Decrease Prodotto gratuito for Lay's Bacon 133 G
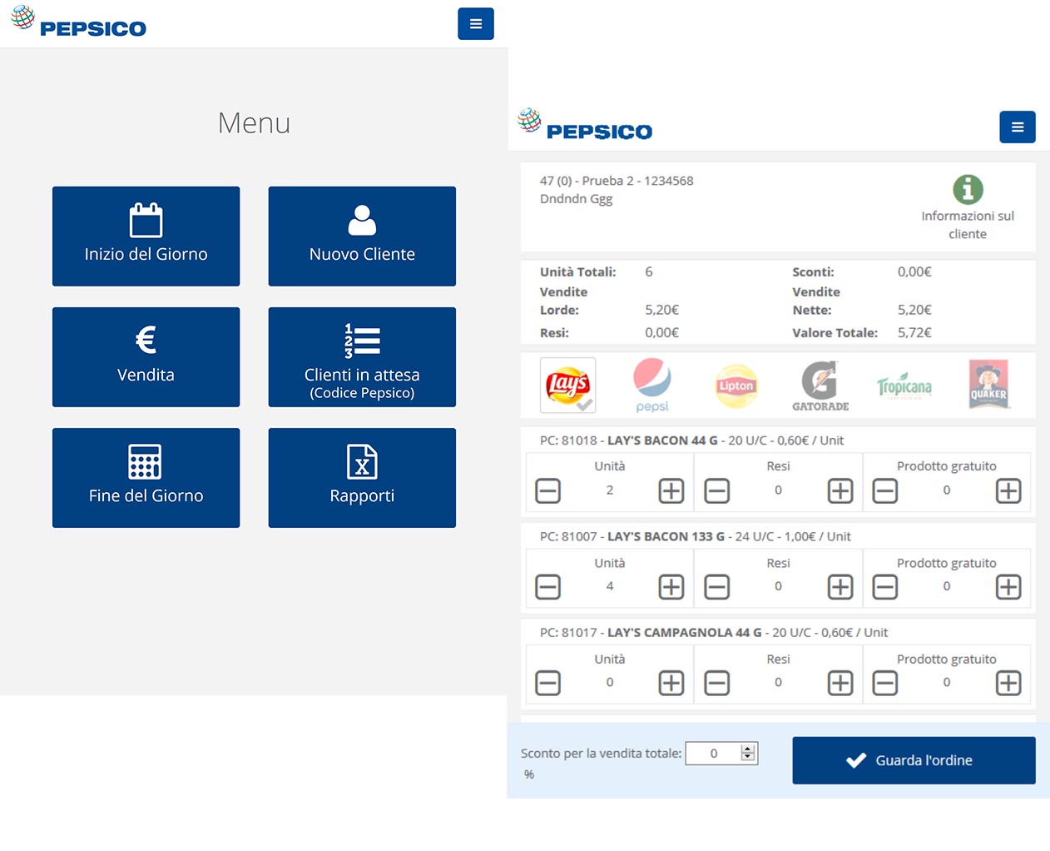The image size is (1050, 851). click(885, 587)
